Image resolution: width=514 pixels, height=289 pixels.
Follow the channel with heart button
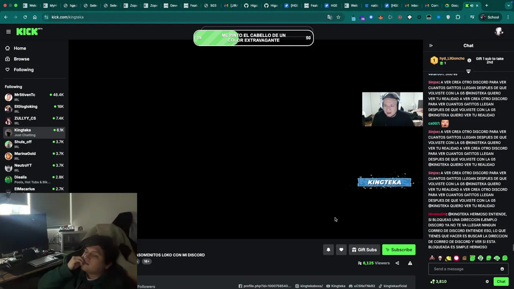pos(341,250)
